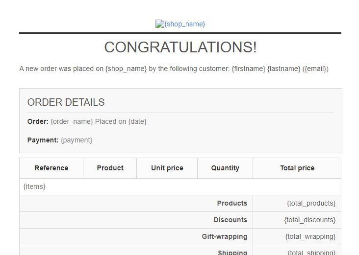359x255 pixels.
Task: Click the broken shop logo image icon
Action: coord(159,23)
